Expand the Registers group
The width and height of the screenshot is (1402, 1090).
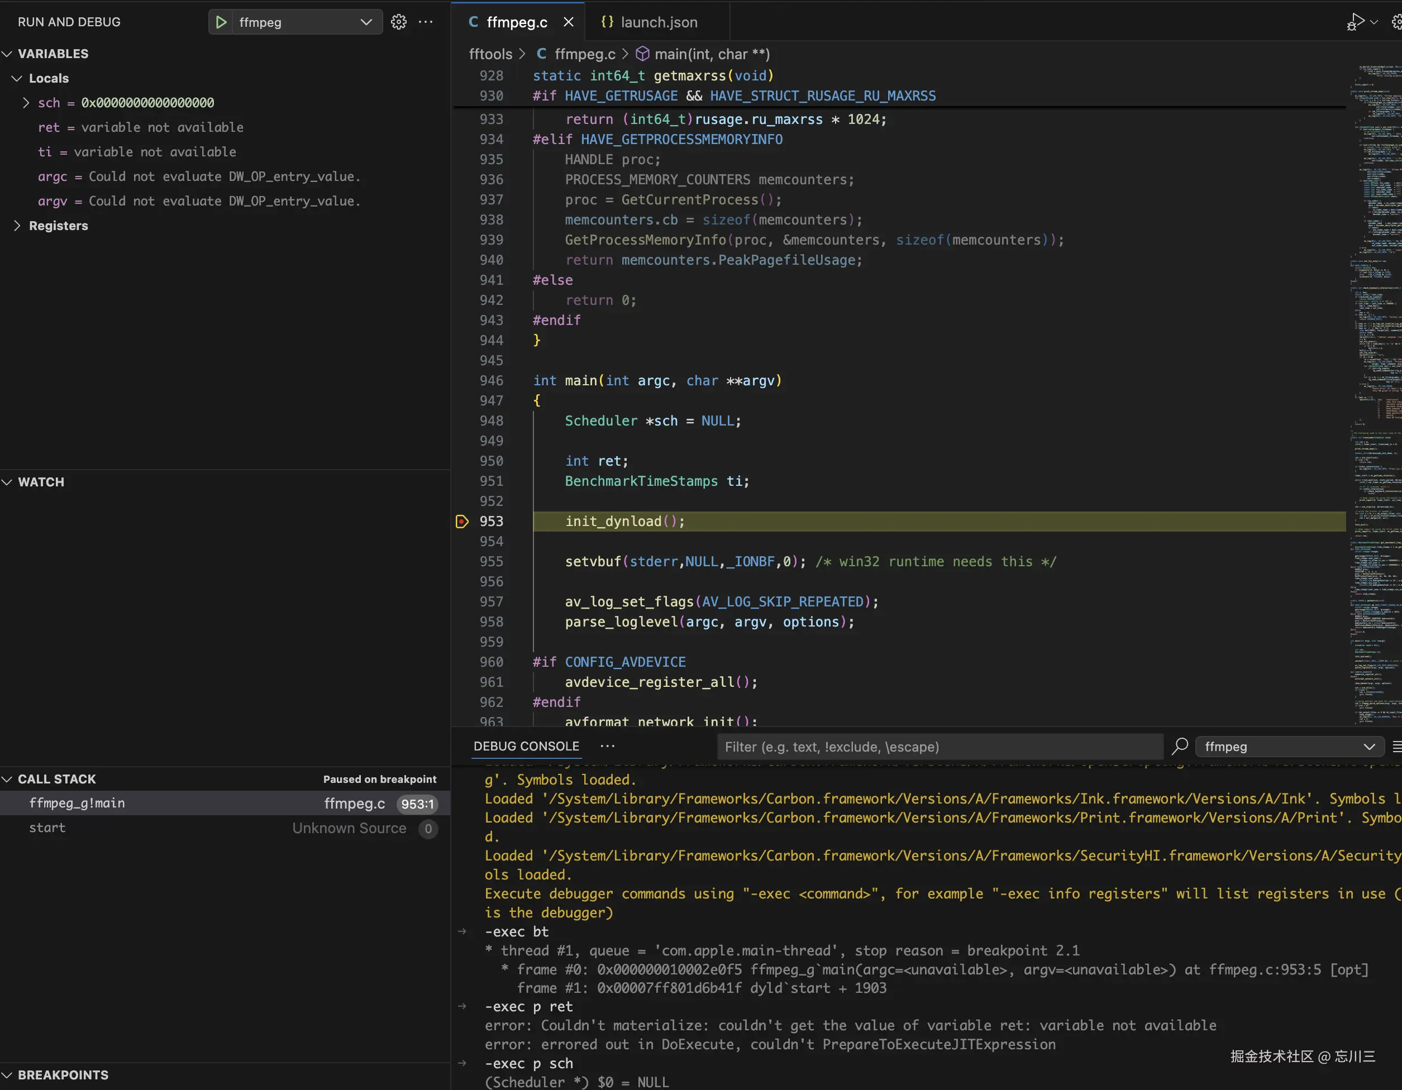coord(17,226)
